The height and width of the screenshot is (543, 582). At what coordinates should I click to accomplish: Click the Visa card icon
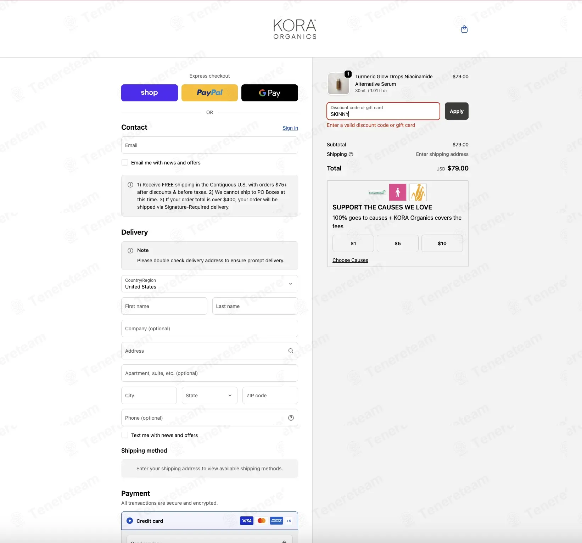pos(247,521)
